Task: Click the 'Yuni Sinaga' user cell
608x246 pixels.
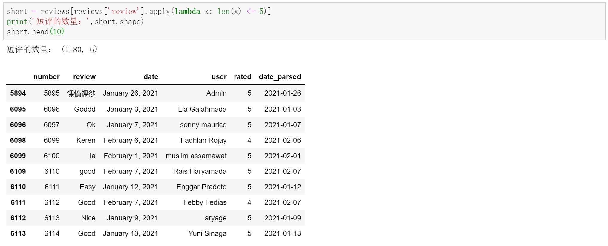Action: click(x=207, y=233)
